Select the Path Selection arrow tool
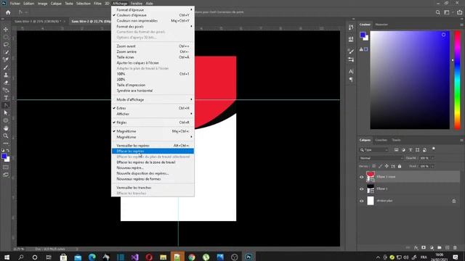 [6, 113]
